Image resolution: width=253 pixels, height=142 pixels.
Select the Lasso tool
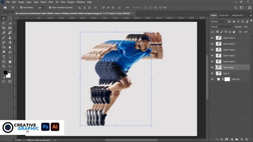(x=4, y=23)
